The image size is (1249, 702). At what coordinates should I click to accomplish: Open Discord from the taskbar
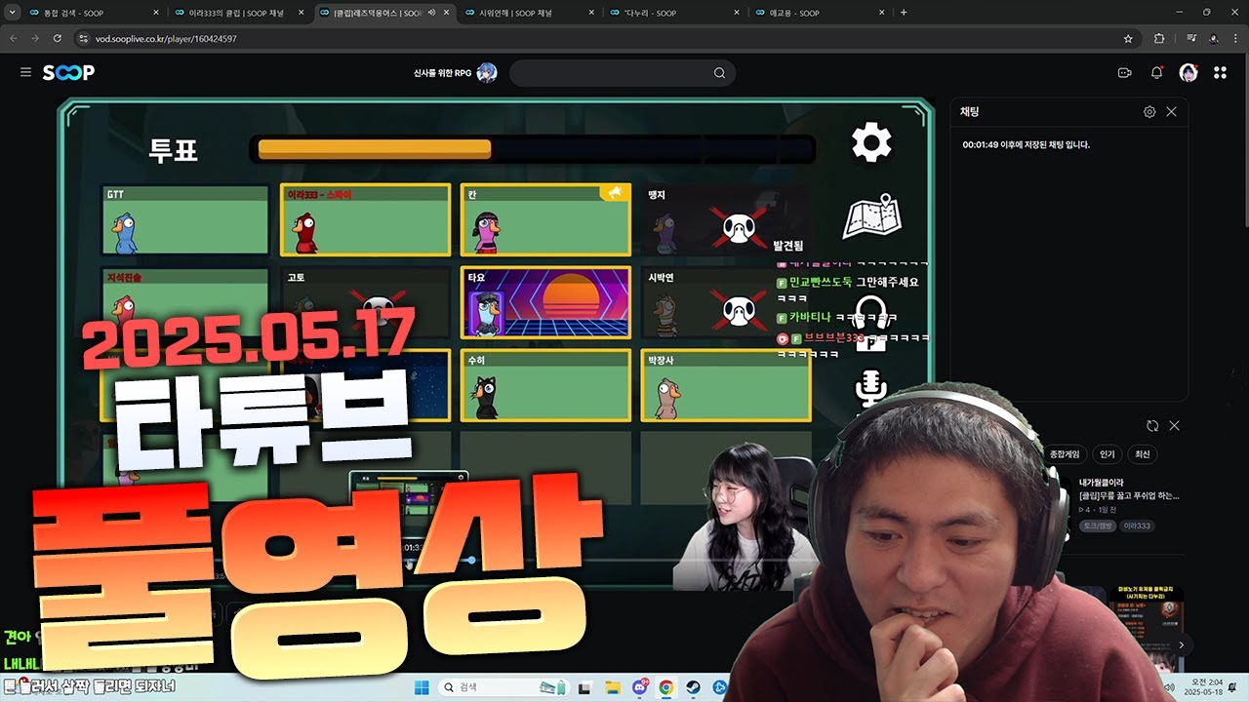[x=640, y=687]
